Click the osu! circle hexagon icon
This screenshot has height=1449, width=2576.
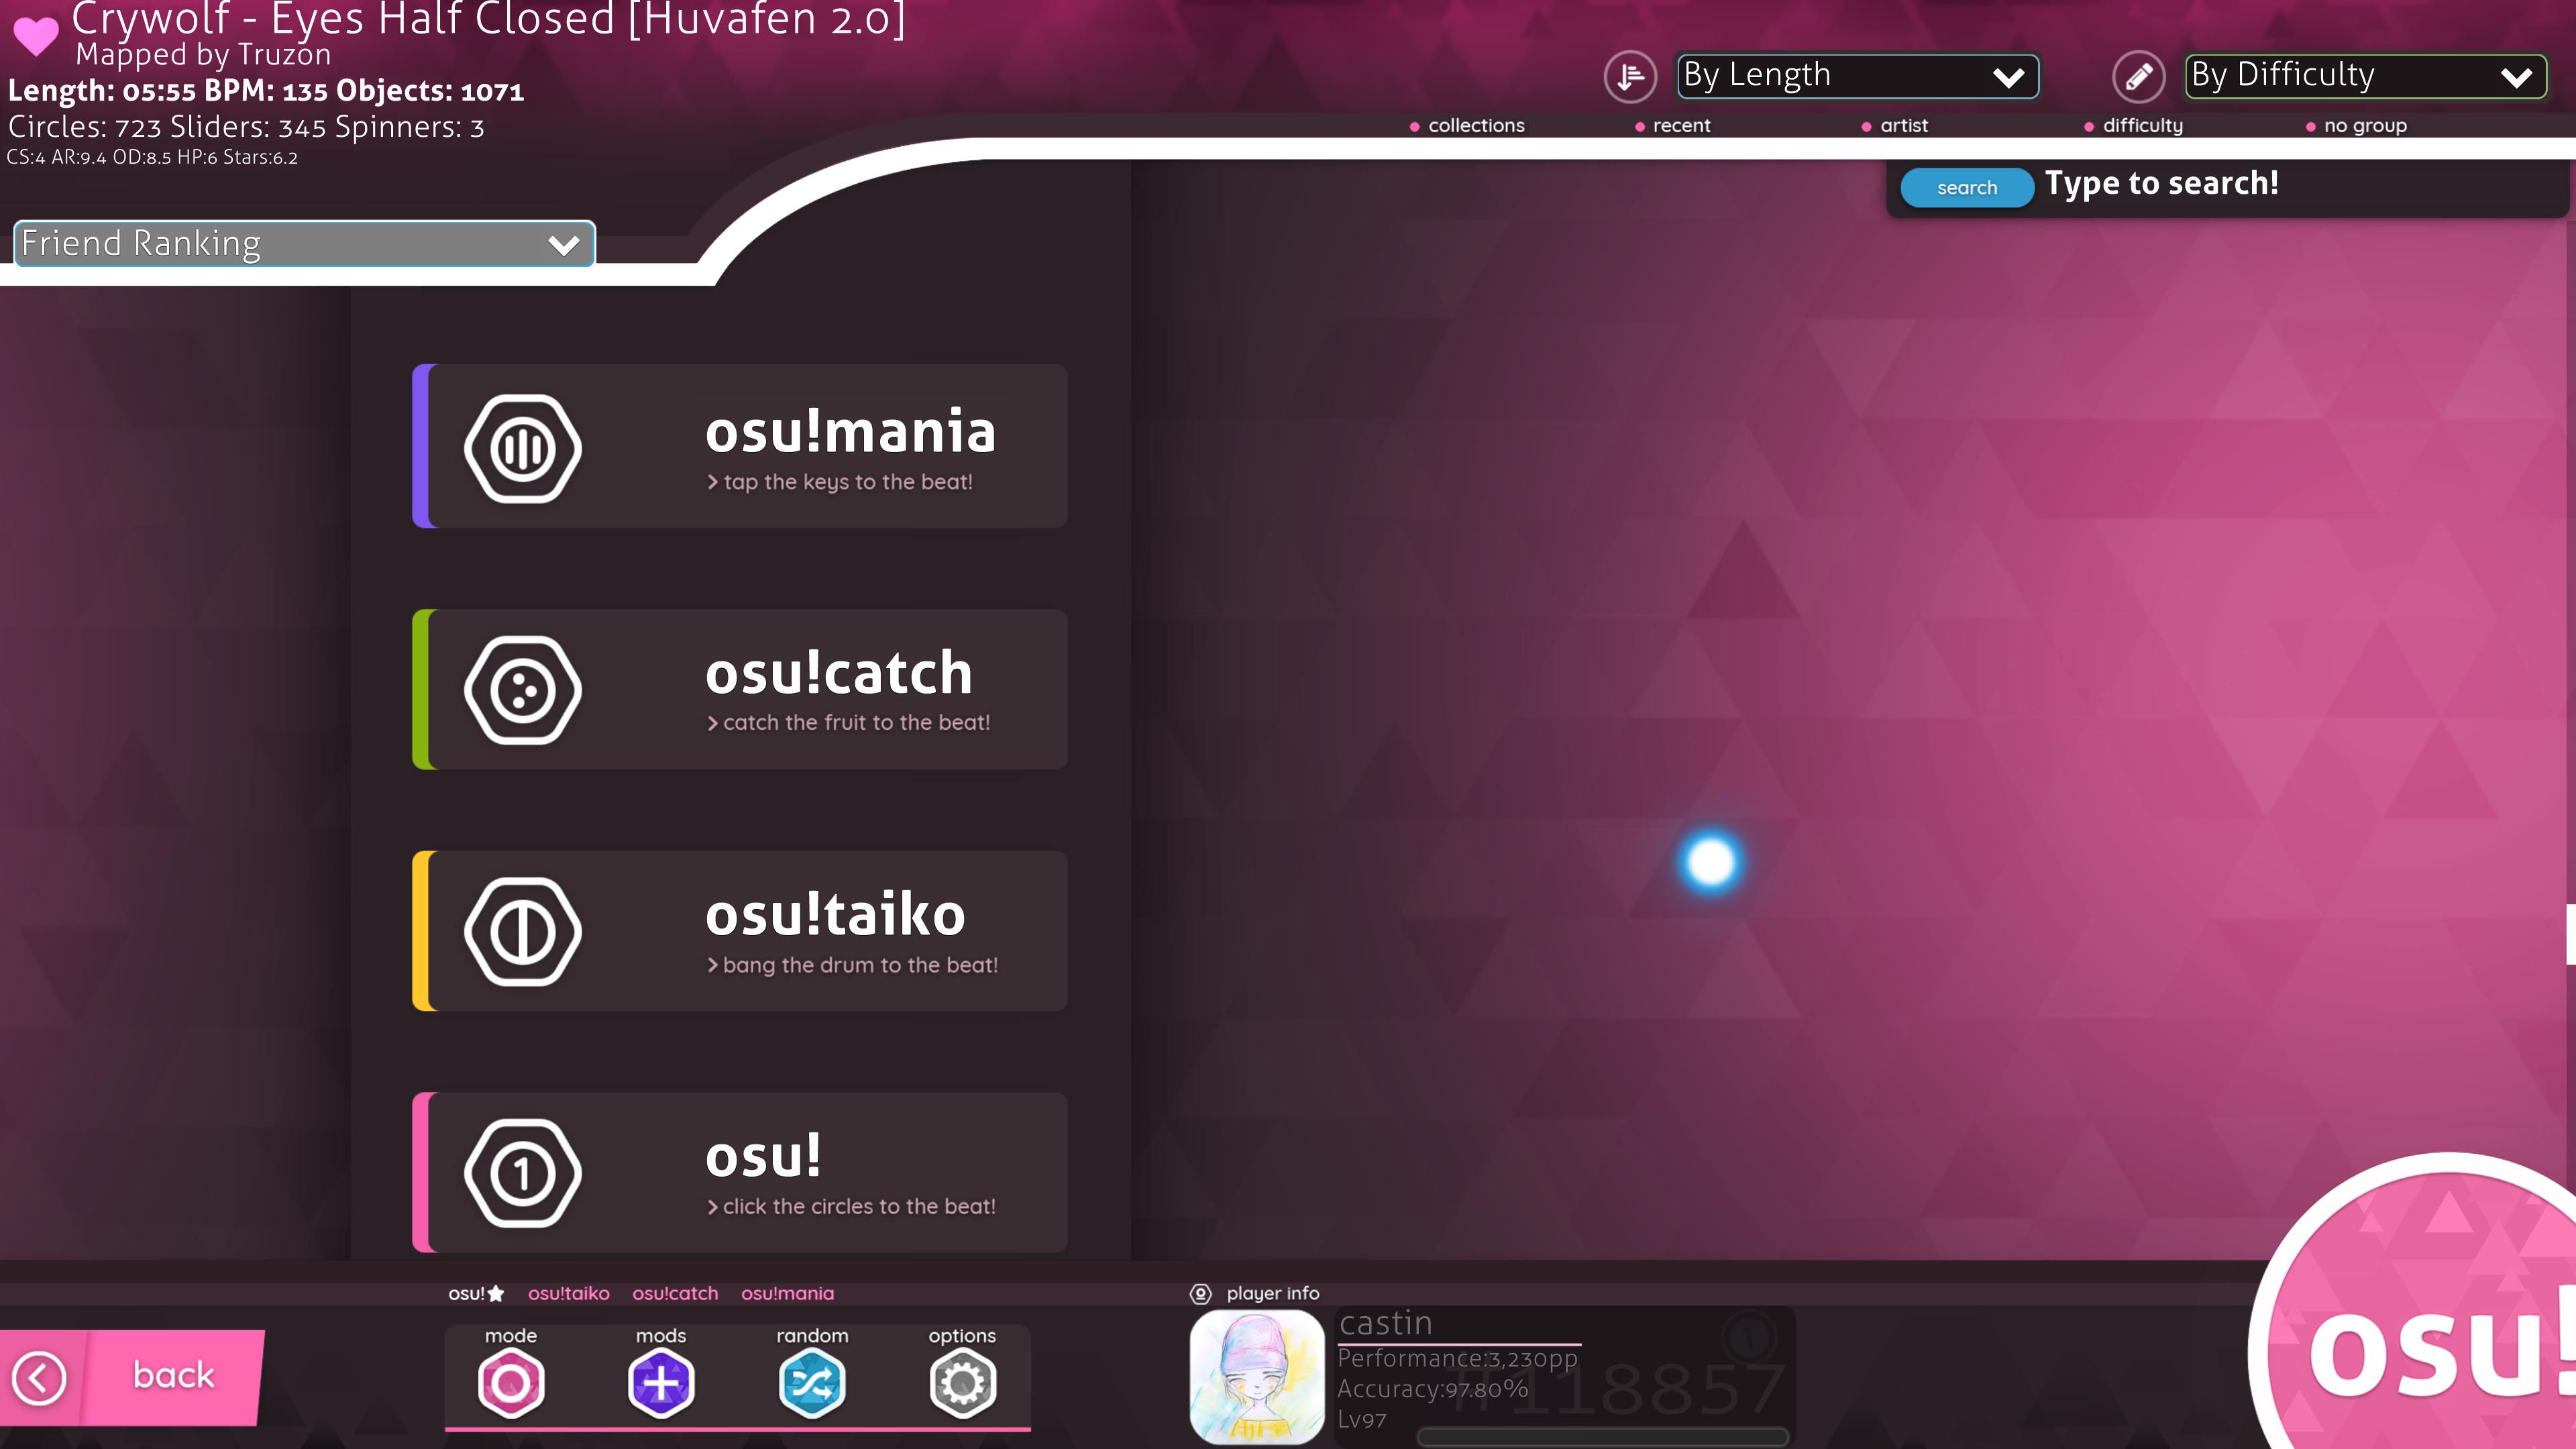click(x=522, y=1173)
